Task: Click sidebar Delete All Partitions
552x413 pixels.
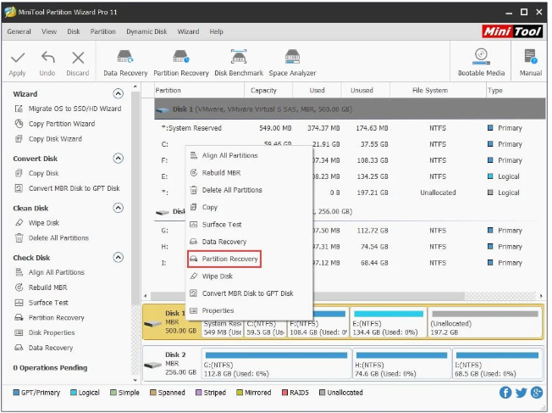Action: point(58,238)
